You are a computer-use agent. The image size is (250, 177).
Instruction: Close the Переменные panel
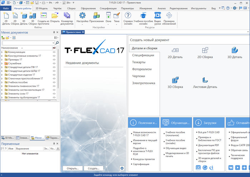[57, 144]
